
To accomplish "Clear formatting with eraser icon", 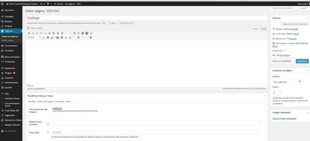I will (x=66, y=37).
